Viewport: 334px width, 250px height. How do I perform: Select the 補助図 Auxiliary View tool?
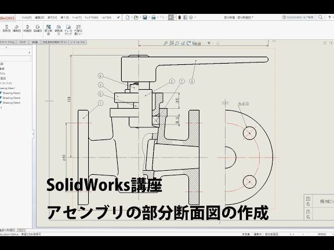pyautogui.click(x=16, y=28)
